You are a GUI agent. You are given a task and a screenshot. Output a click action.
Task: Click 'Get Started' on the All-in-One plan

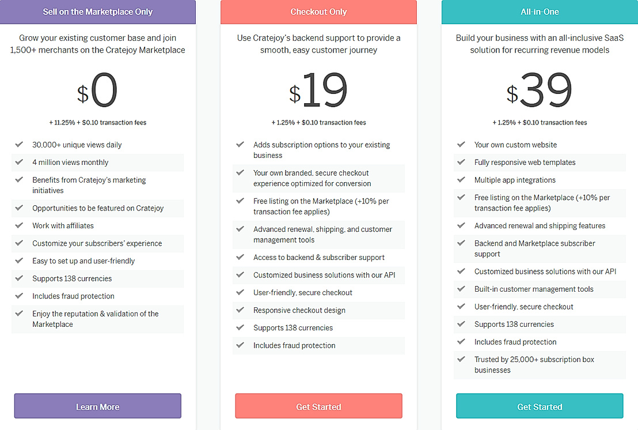[x=540, y=406]
